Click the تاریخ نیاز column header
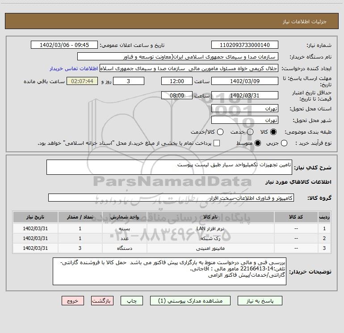 (x=35, y=217)
